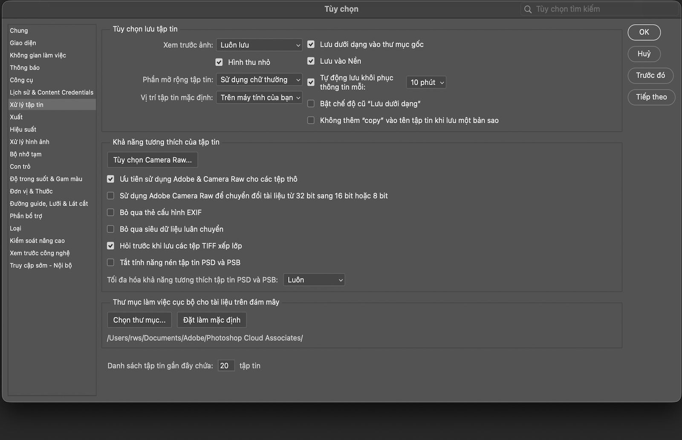
Task: Open "Hiệu suất" preferences
Action: tap(52, 129)
